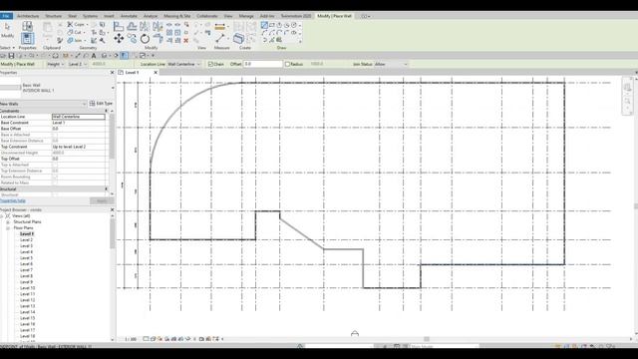Screen dimensions: 638x359
Task: Select the Move tool
Action: [x=119, y=39]
